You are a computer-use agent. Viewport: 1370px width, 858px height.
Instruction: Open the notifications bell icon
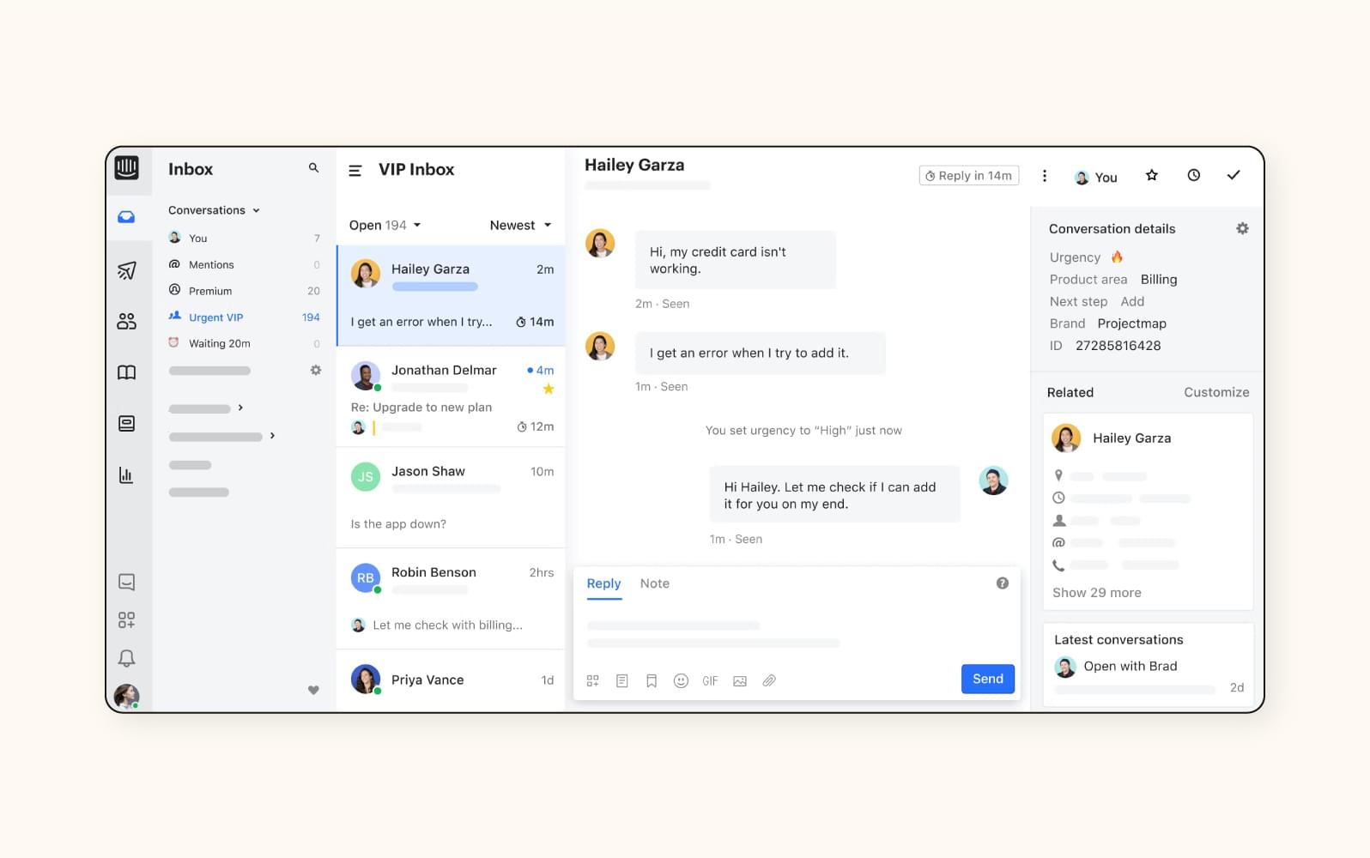pos(126,658)
